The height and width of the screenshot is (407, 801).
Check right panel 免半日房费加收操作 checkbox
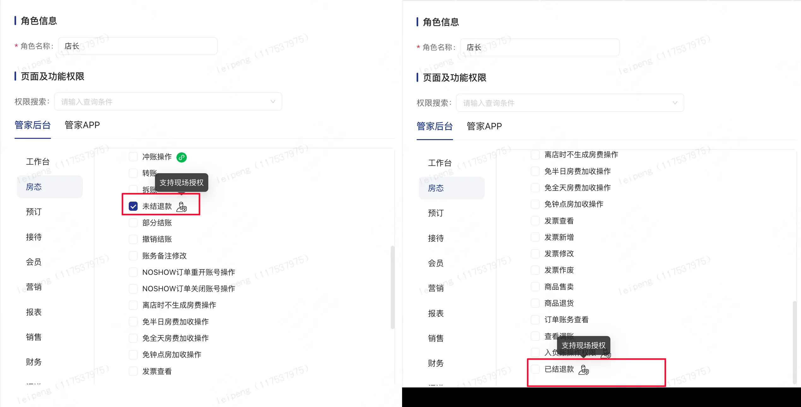click(x=535, y=171)
